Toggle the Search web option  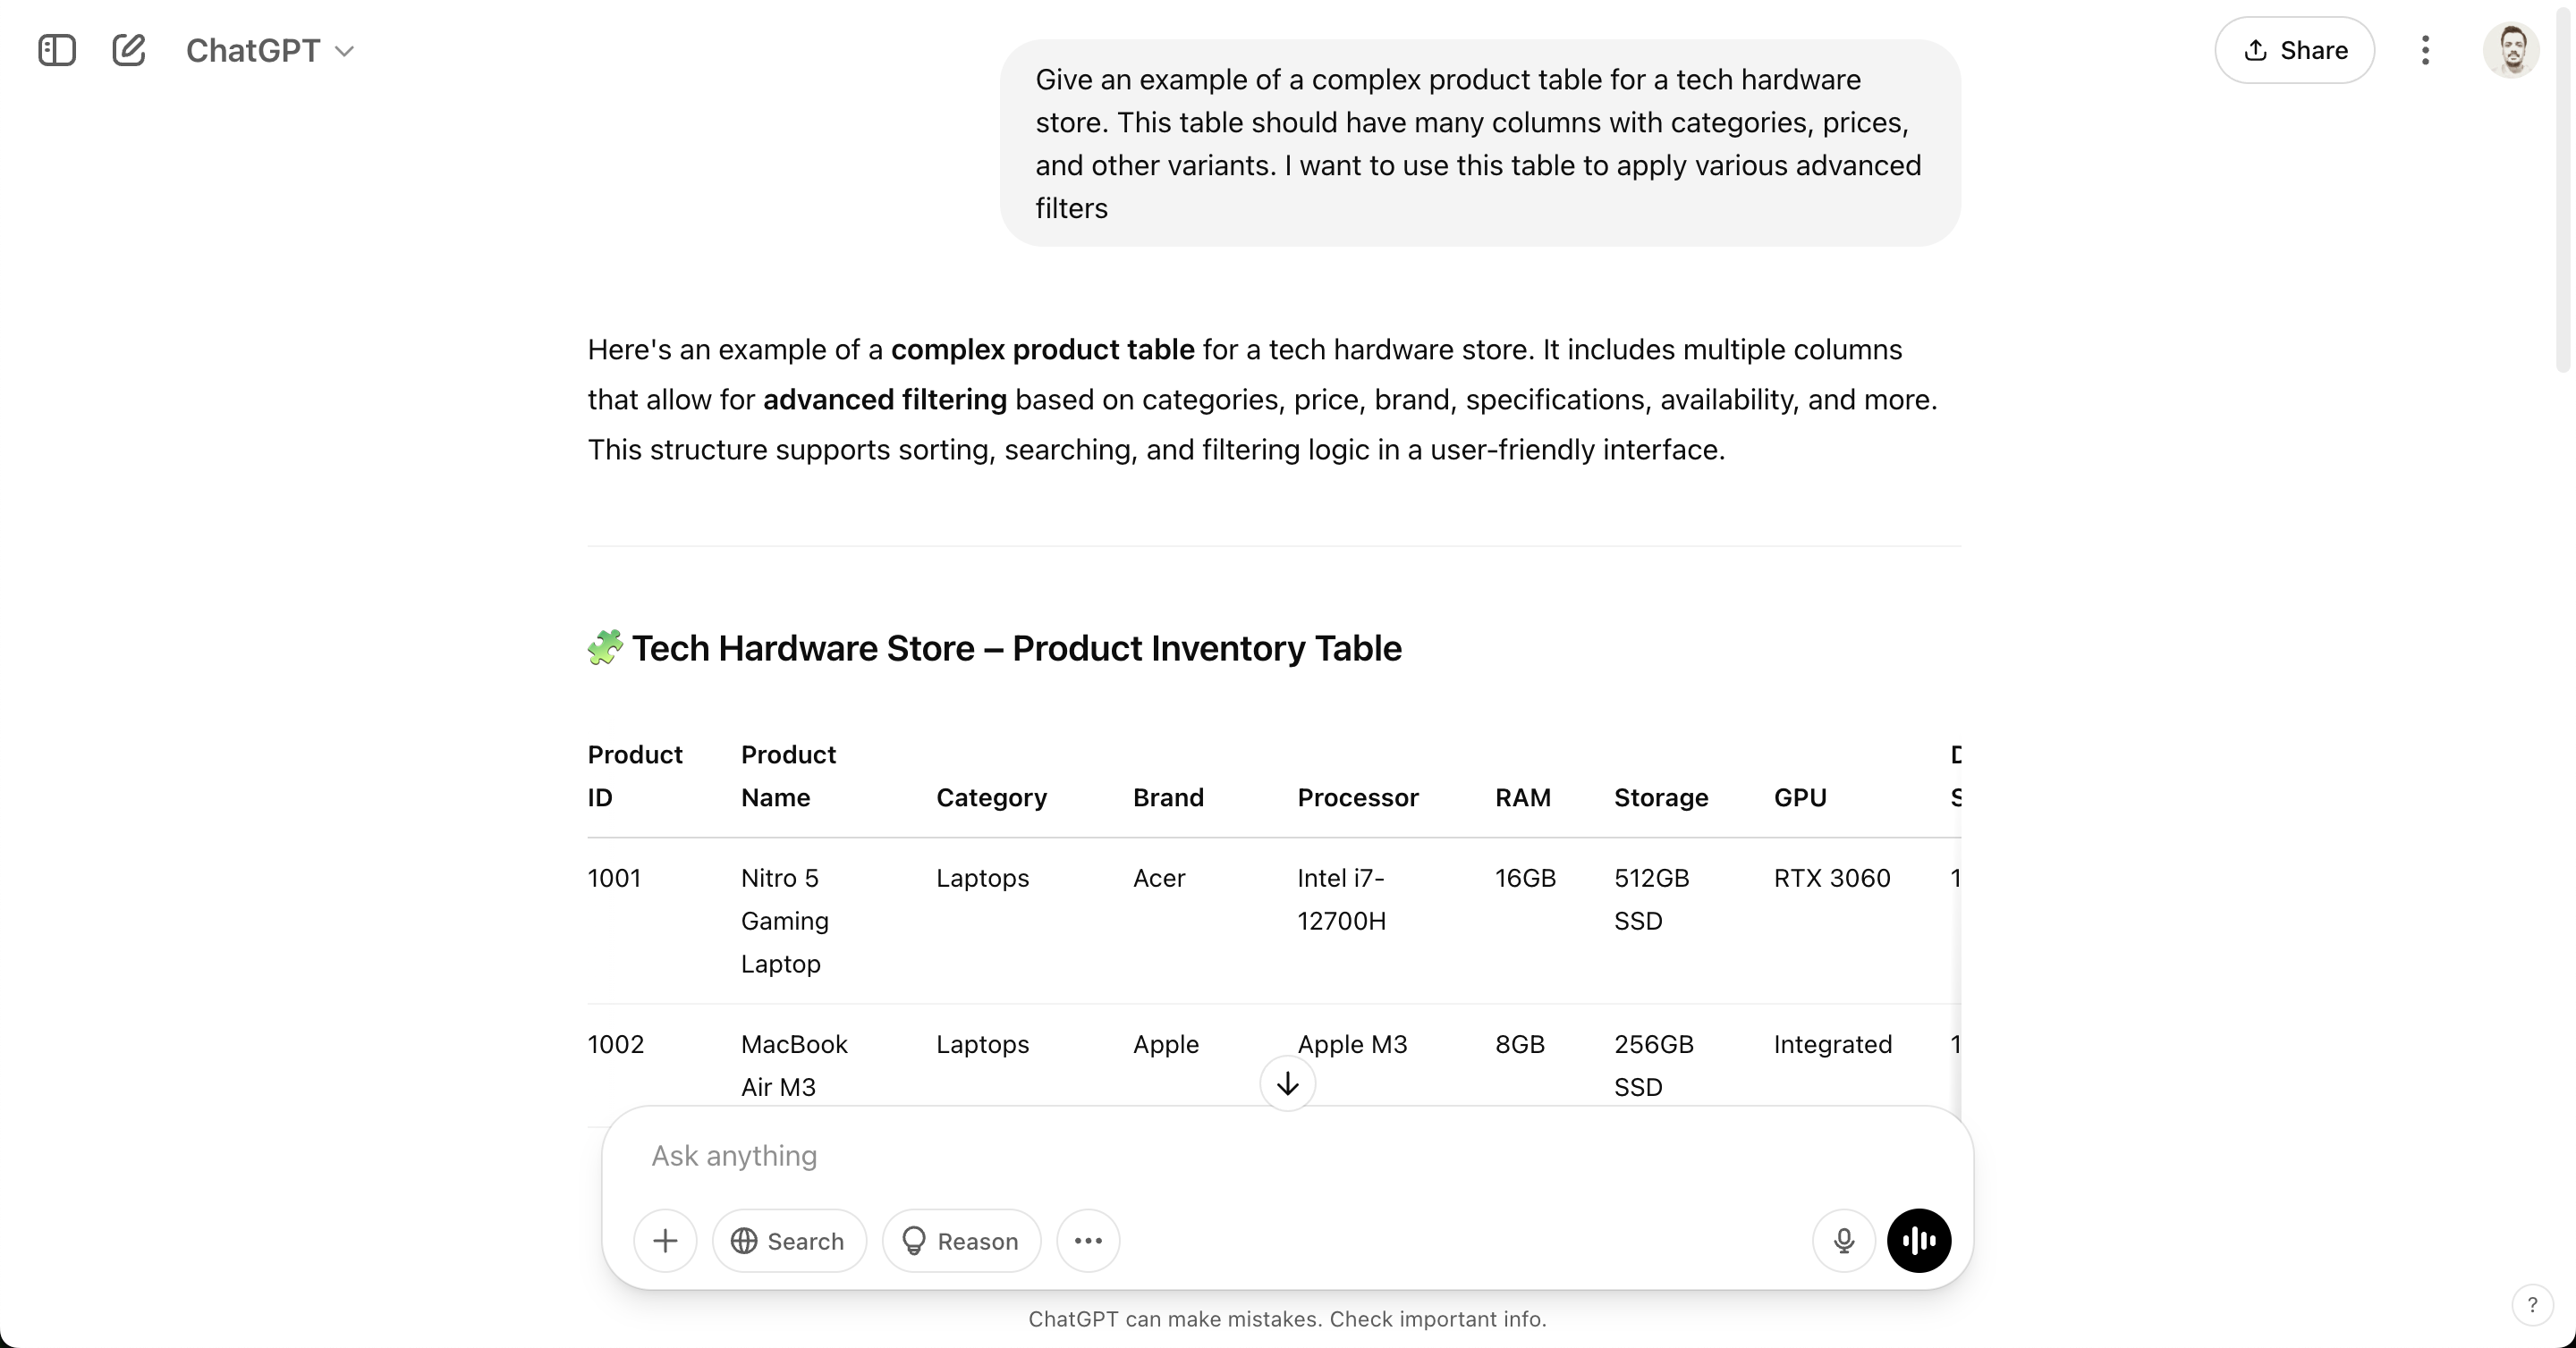point(789,1241)
